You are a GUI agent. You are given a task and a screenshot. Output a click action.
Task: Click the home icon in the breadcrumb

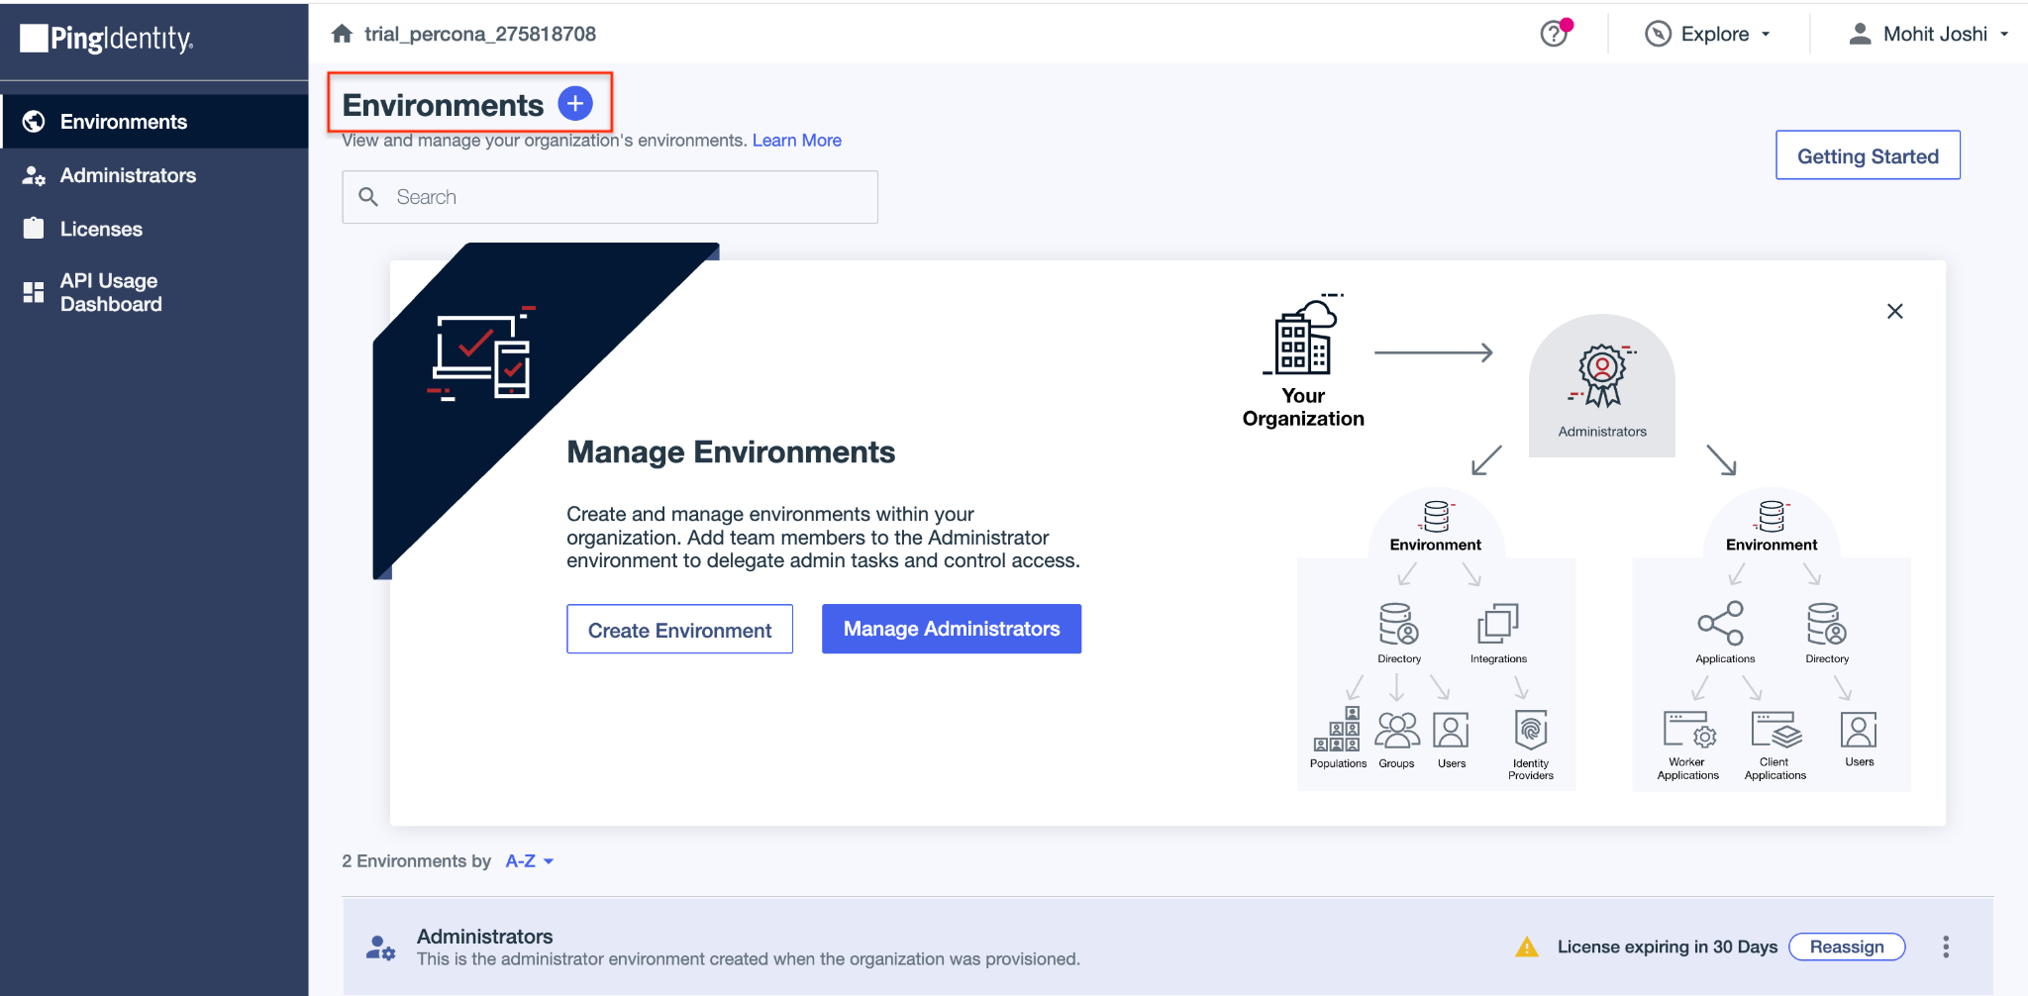[x=342, y=34]
